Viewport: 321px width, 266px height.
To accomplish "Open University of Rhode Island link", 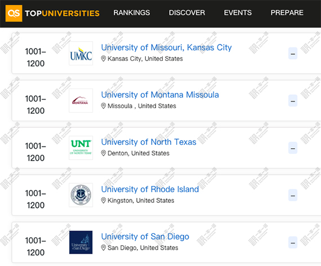I will point(150,189).
